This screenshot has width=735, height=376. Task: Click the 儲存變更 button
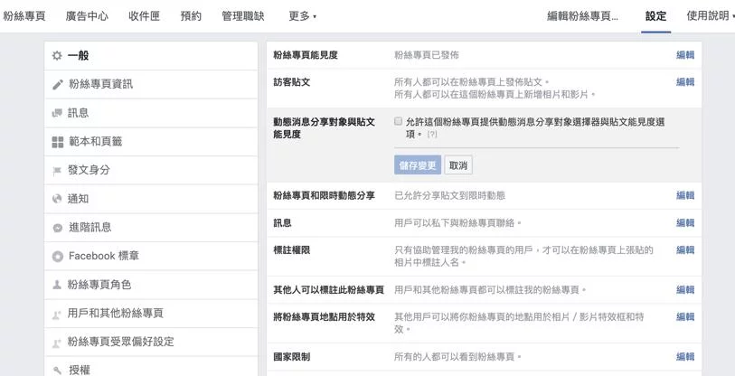click(x=418, y=165)
